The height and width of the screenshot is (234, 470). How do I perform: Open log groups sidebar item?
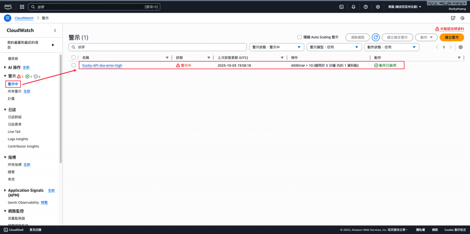coord(15,117)
